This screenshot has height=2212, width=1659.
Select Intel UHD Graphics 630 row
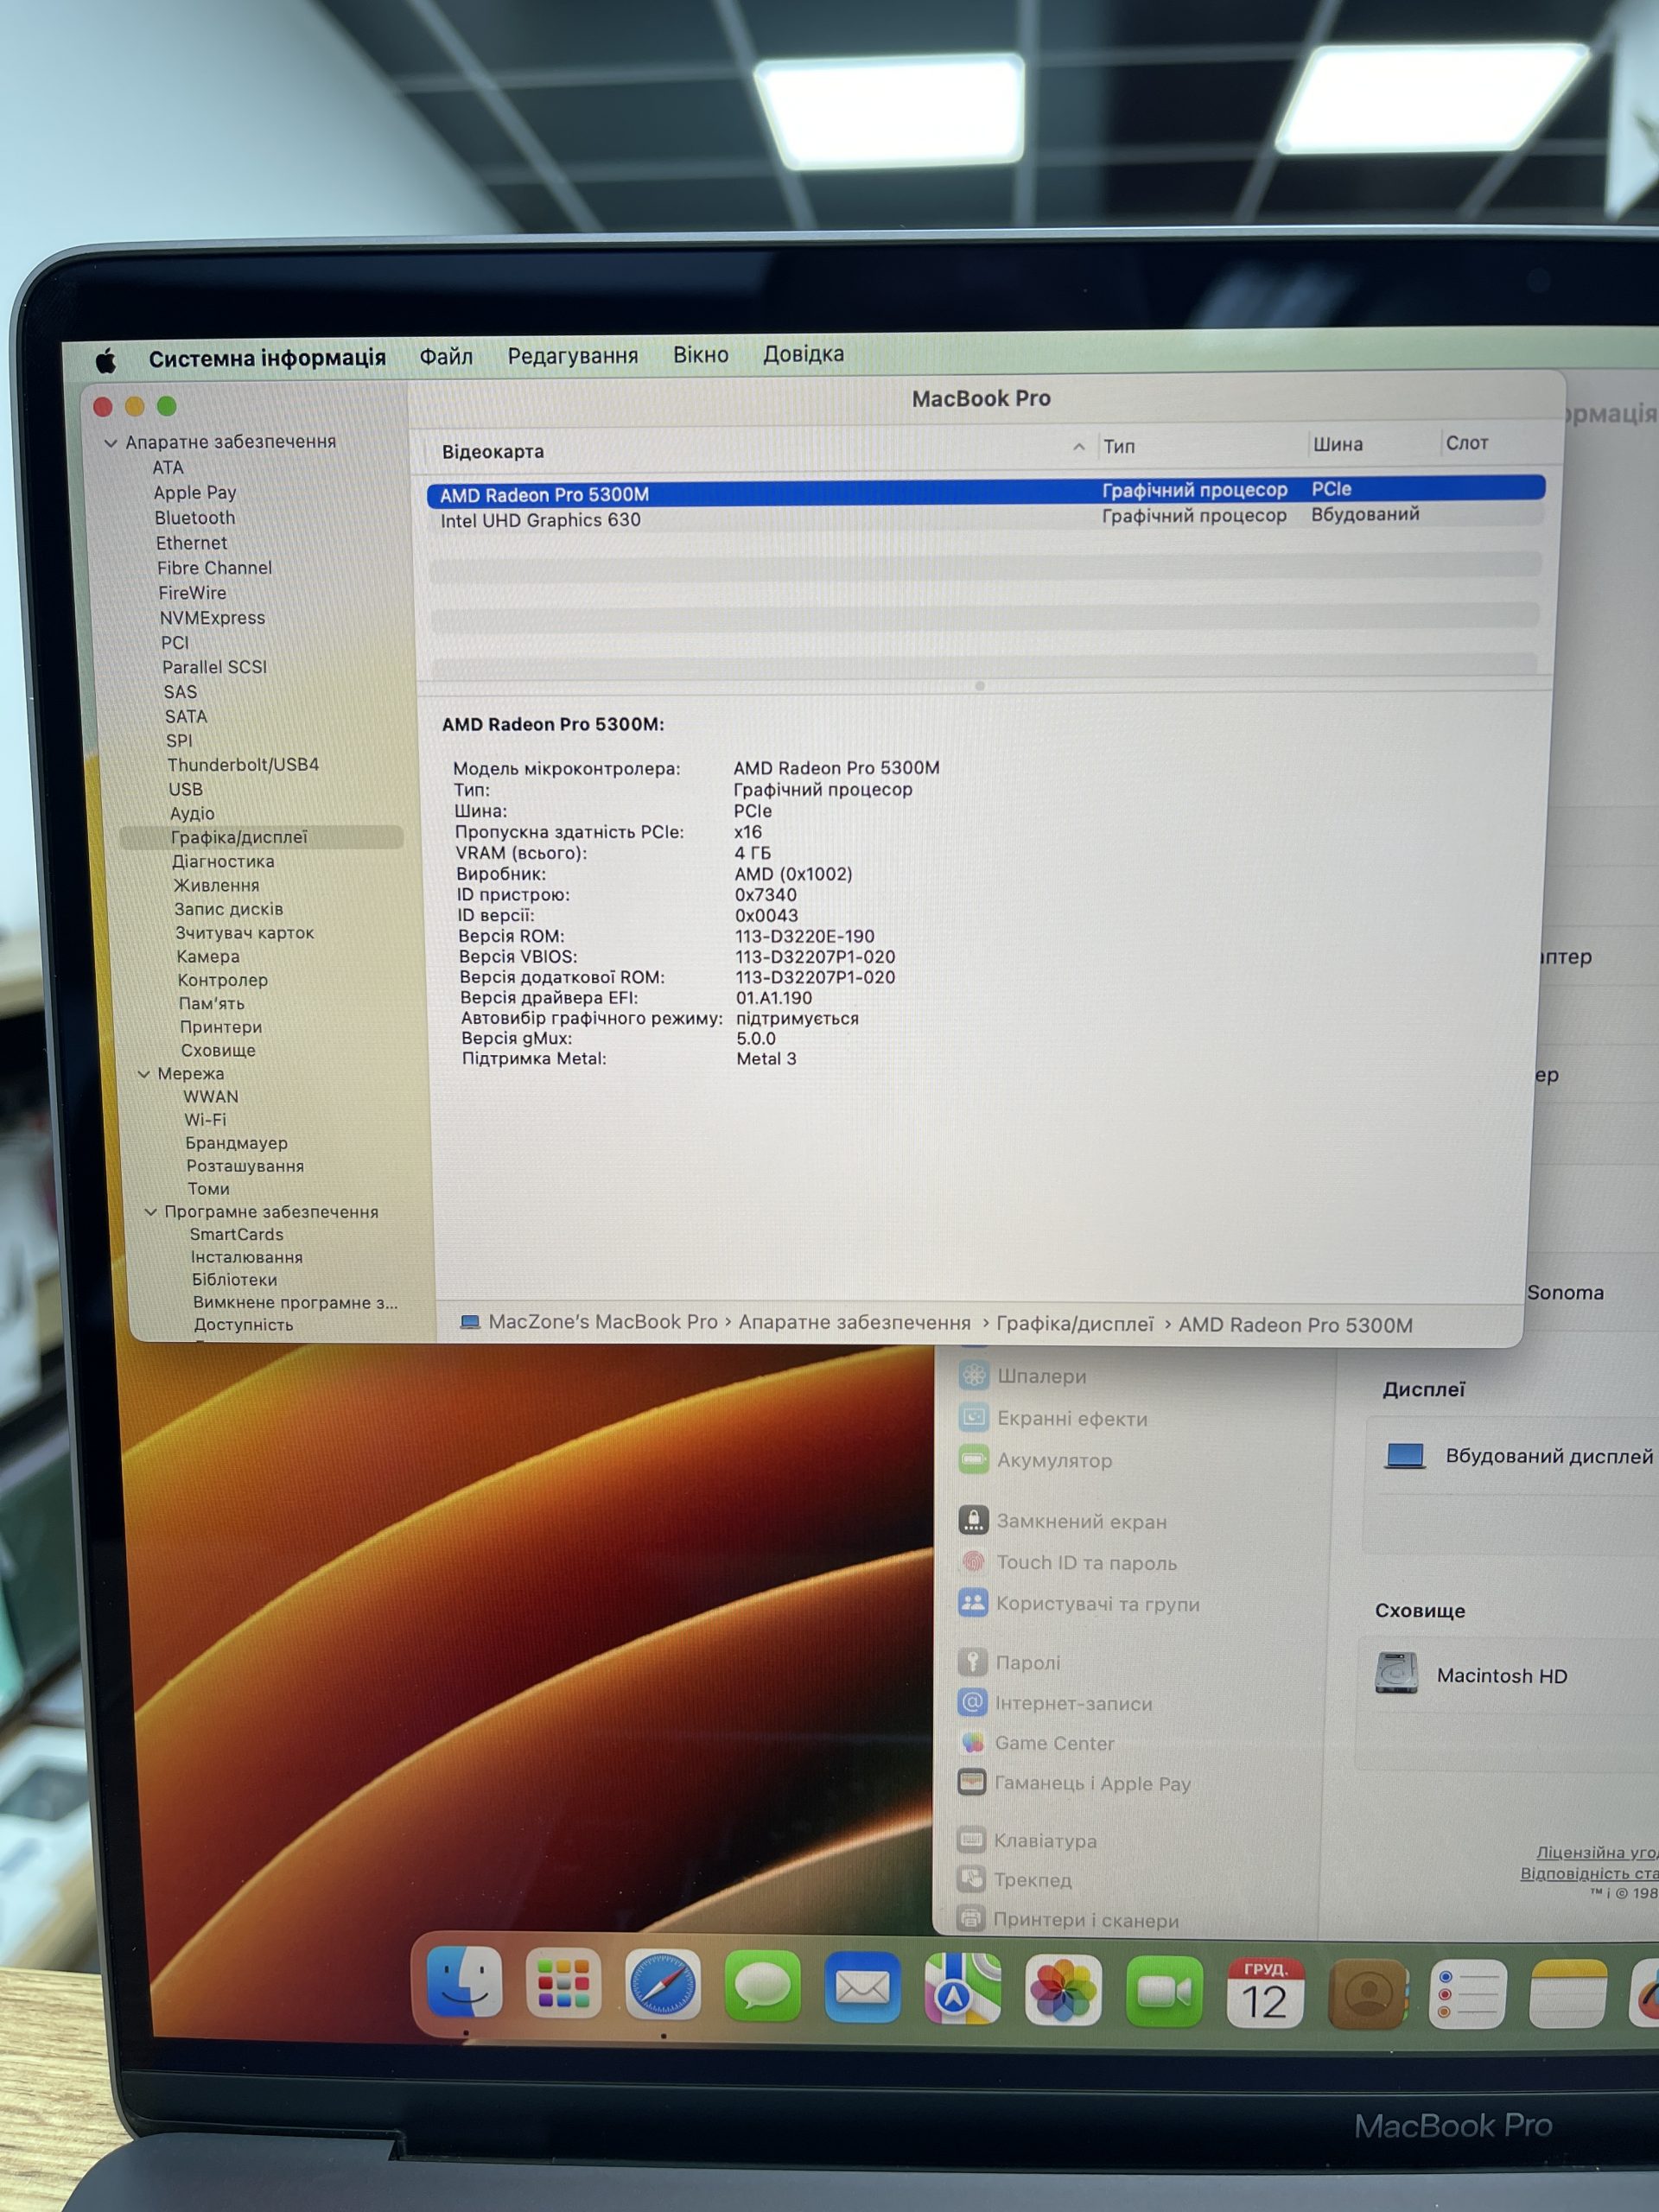point(985,518)
